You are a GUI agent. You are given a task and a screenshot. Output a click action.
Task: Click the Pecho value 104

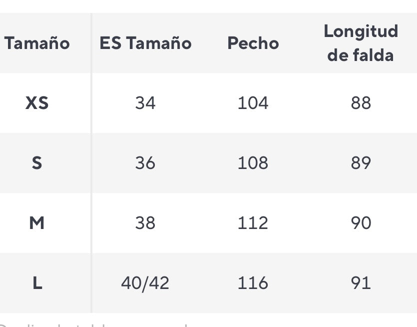click(x=253, y=103)
